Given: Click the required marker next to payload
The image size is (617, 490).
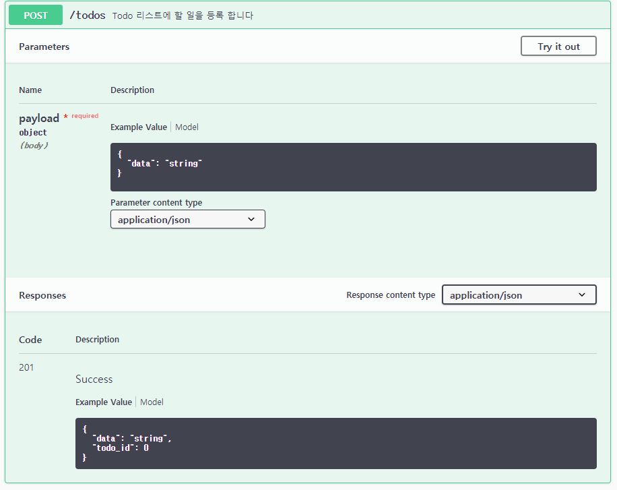Looking at the screenshot, I should click(x=82, y=116).
